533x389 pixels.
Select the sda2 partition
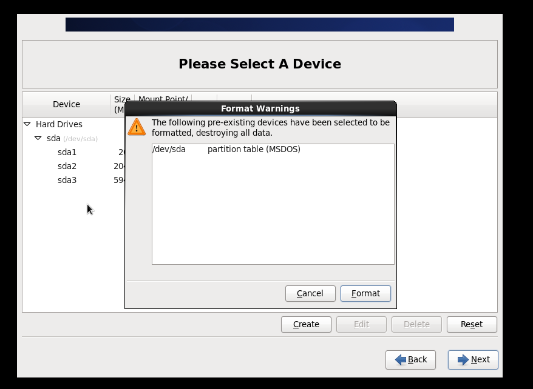click(x=67, y=166)
